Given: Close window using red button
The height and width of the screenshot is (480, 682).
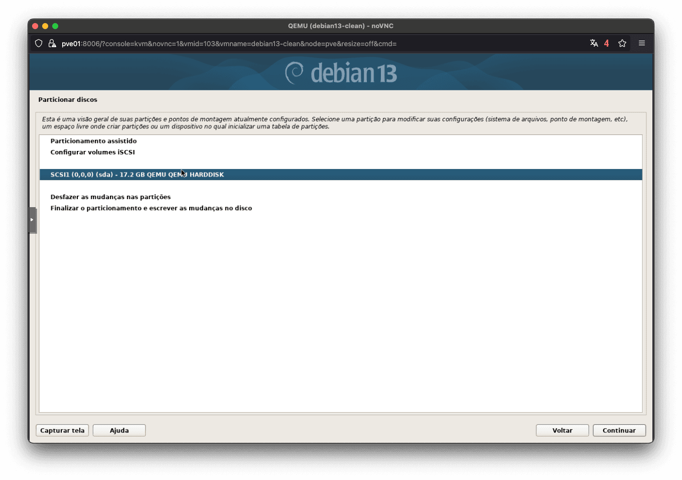Looking at the screenshot, I should click(x=35, y=26).
